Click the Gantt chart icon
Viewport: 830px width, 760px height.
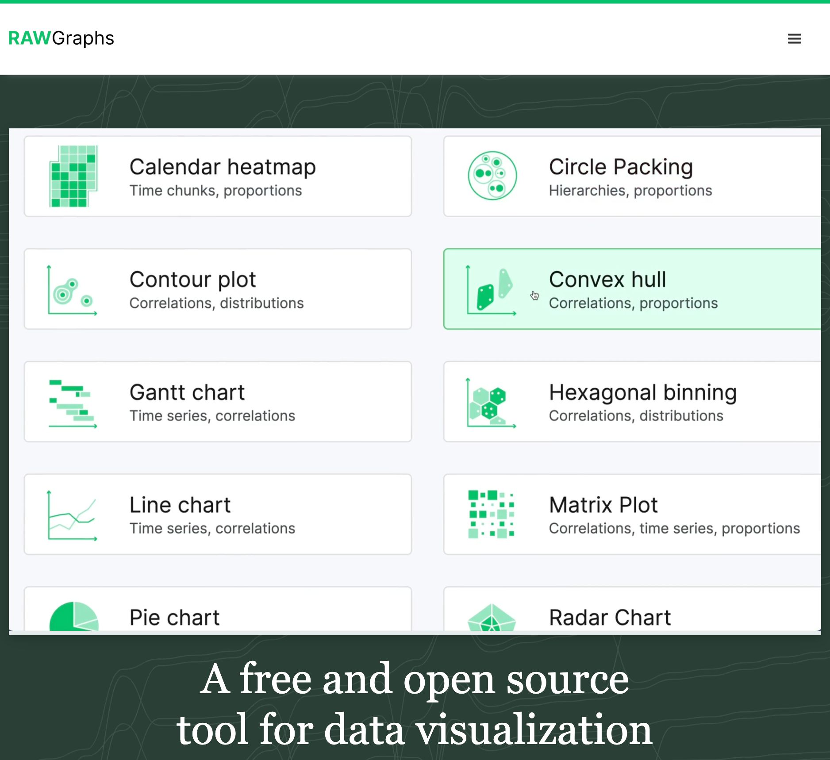coord(72,403)
